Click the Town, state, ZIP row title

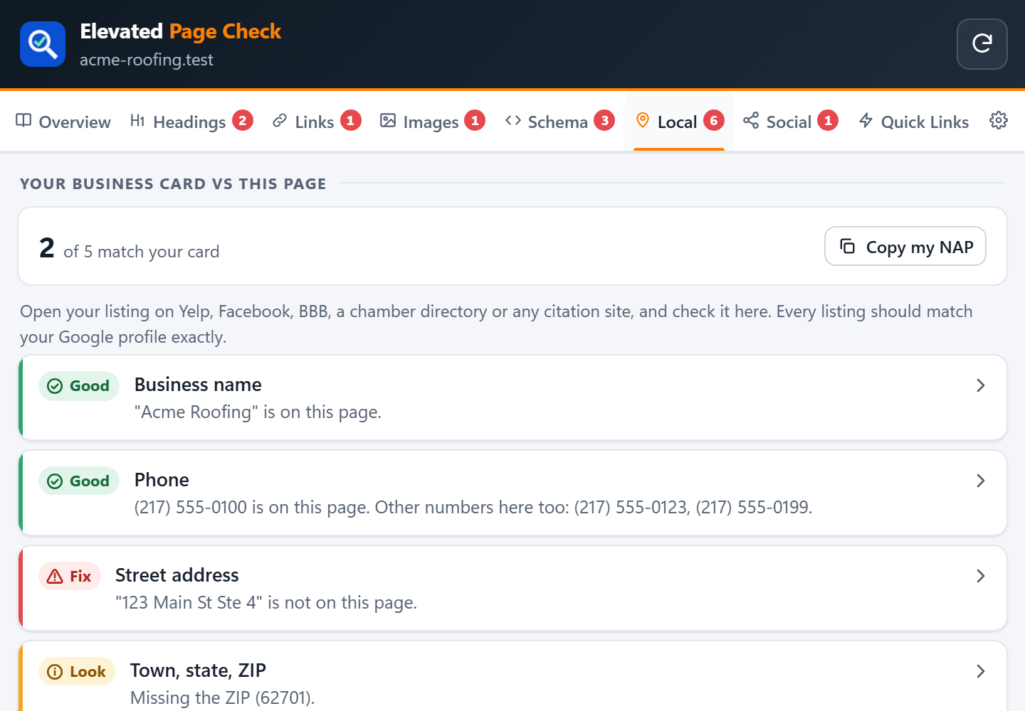pyautogui.click(x=198, y=670)
